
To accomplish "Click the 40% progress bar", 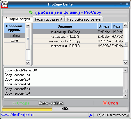I will [65, 109].
